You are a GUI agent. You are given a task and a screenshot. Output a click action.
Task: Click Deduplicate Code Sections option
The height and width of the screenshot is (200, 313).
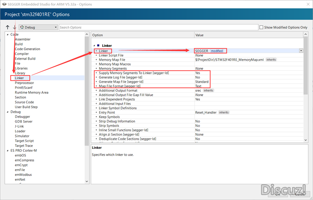pyautogui.click(x=127, y=139)
